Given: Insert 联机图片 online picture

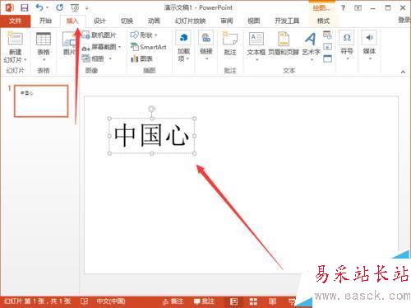Looking at the screenshot, I should point(99,35).
